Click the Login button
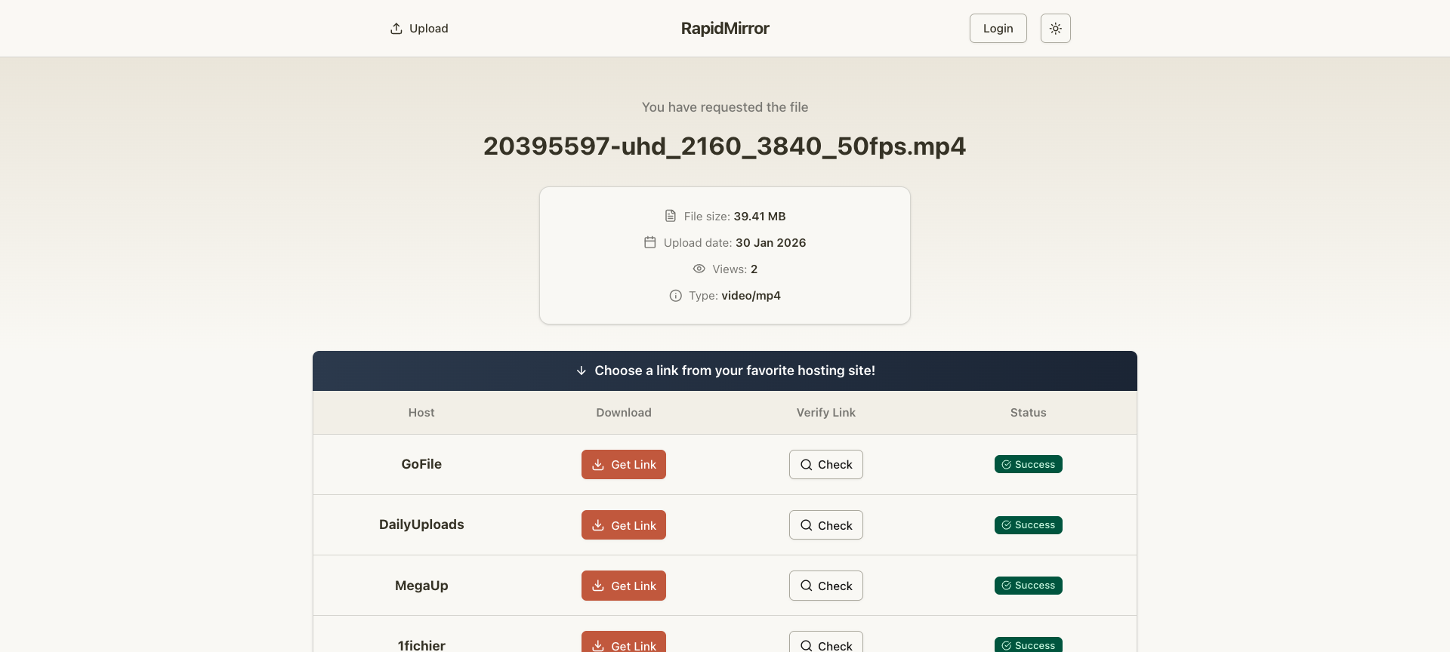Image resolution: width=1450 pixels, height=652 pixels. click(x=998, y=29)
